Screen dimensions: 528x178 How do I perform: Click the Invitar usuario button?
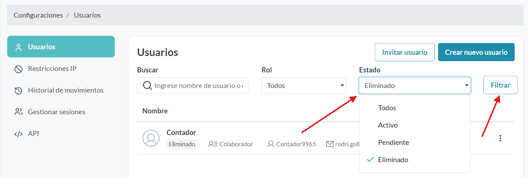[x=405, y=52]
